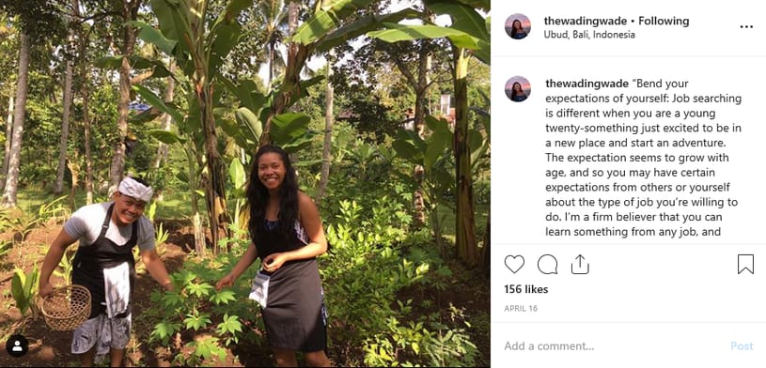Open the post permalink via APRIL 16
The width and height of the screenshot is (766, 368).
coord(521,309)
